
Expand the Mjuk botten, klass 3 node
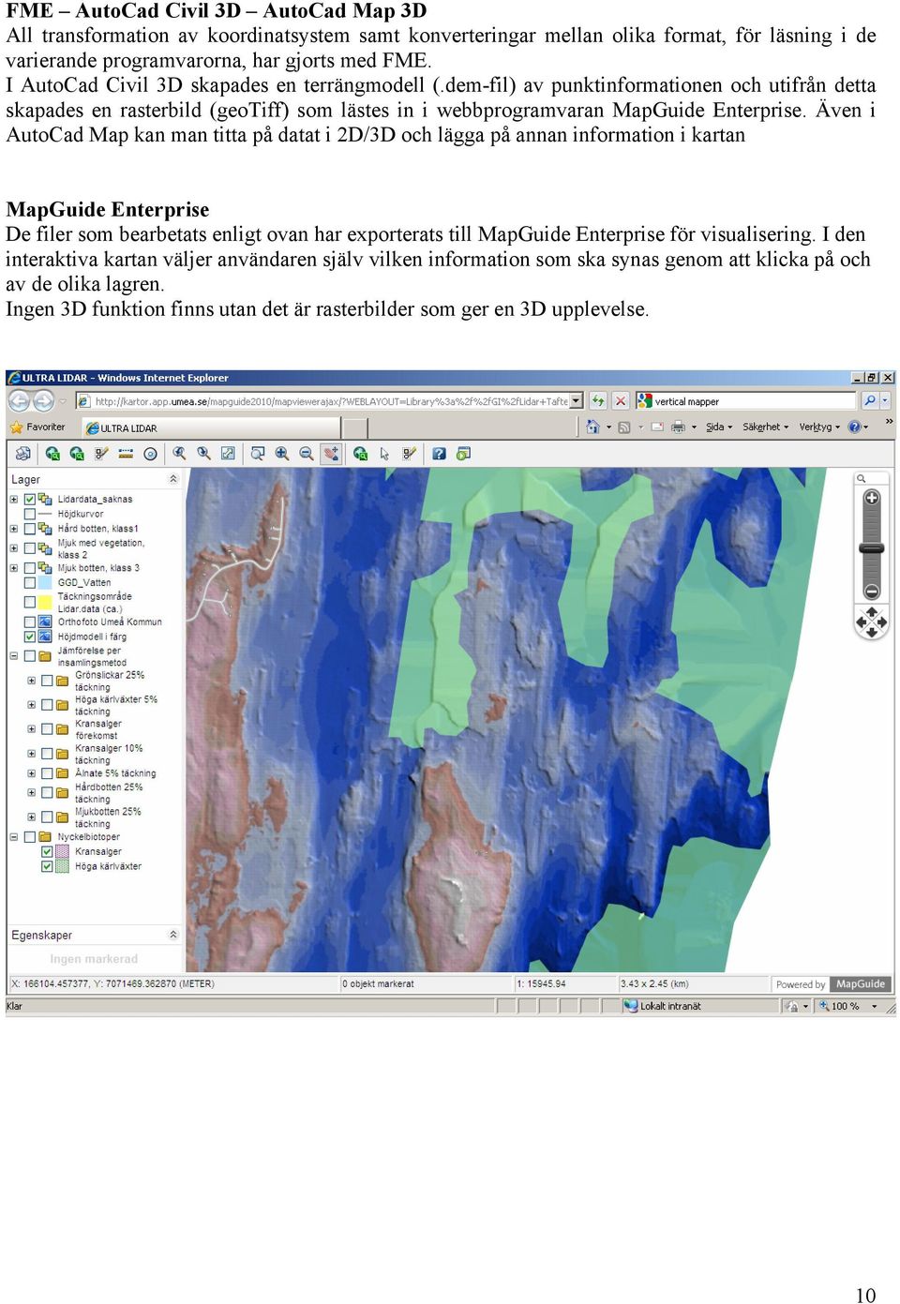click(x=14, y=568)
